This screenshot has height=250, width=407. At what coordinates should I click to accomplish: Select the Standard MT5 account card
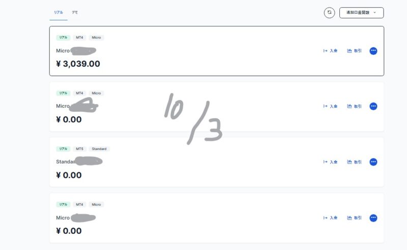(203, 175)
